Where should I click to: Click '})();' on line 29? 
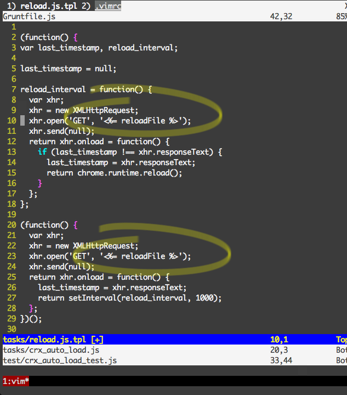point(31,319)
